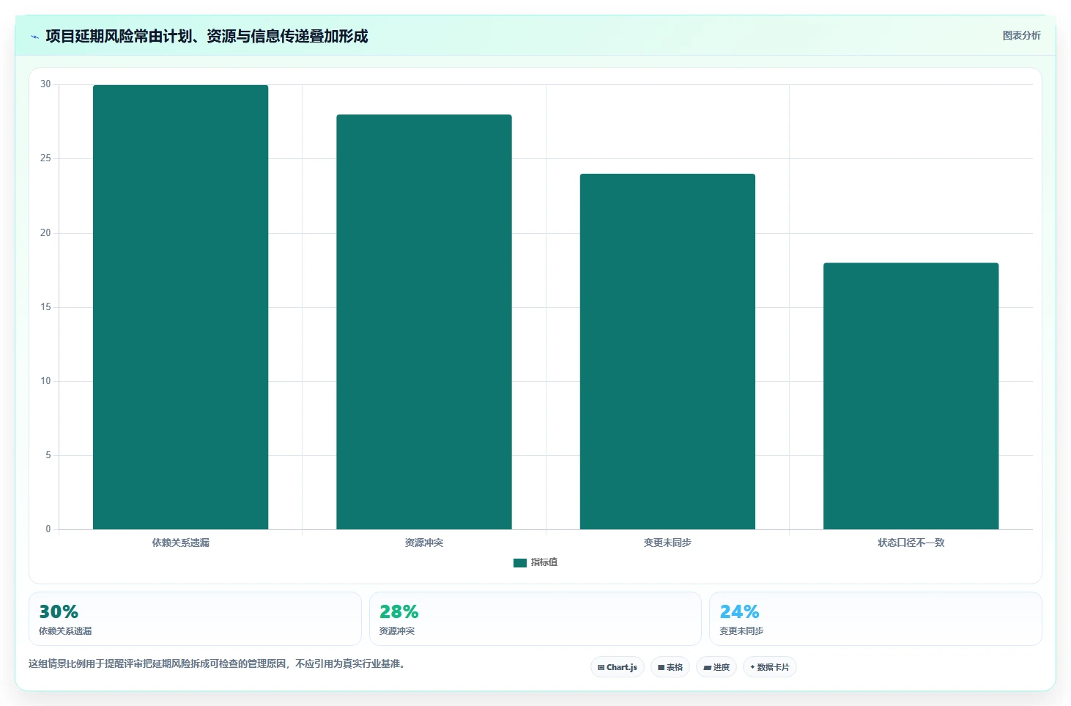Click the x-axis label 依赖关系遗漏

pyautogui.click(x=181, y=543)
